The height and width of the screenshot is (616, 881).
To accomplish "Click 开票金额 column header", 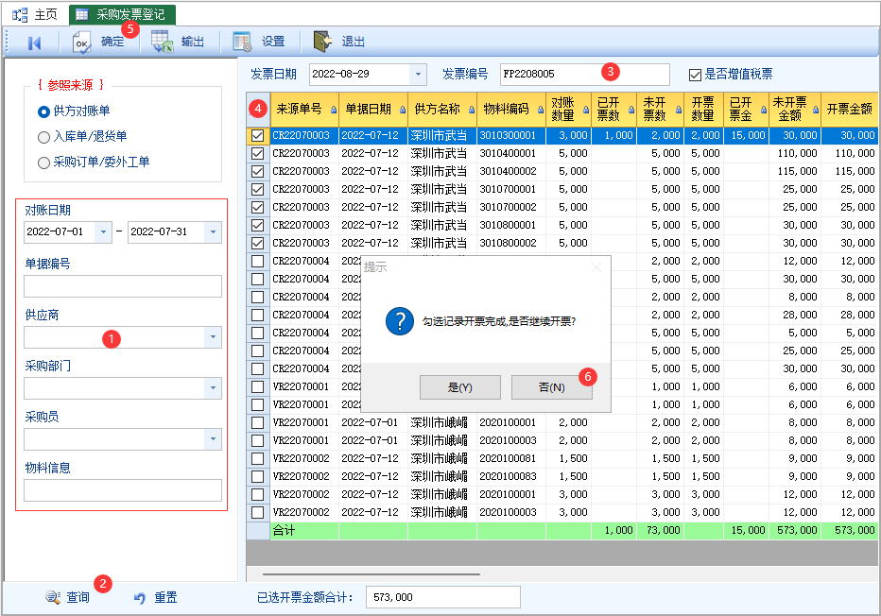I will click(849, 110).
